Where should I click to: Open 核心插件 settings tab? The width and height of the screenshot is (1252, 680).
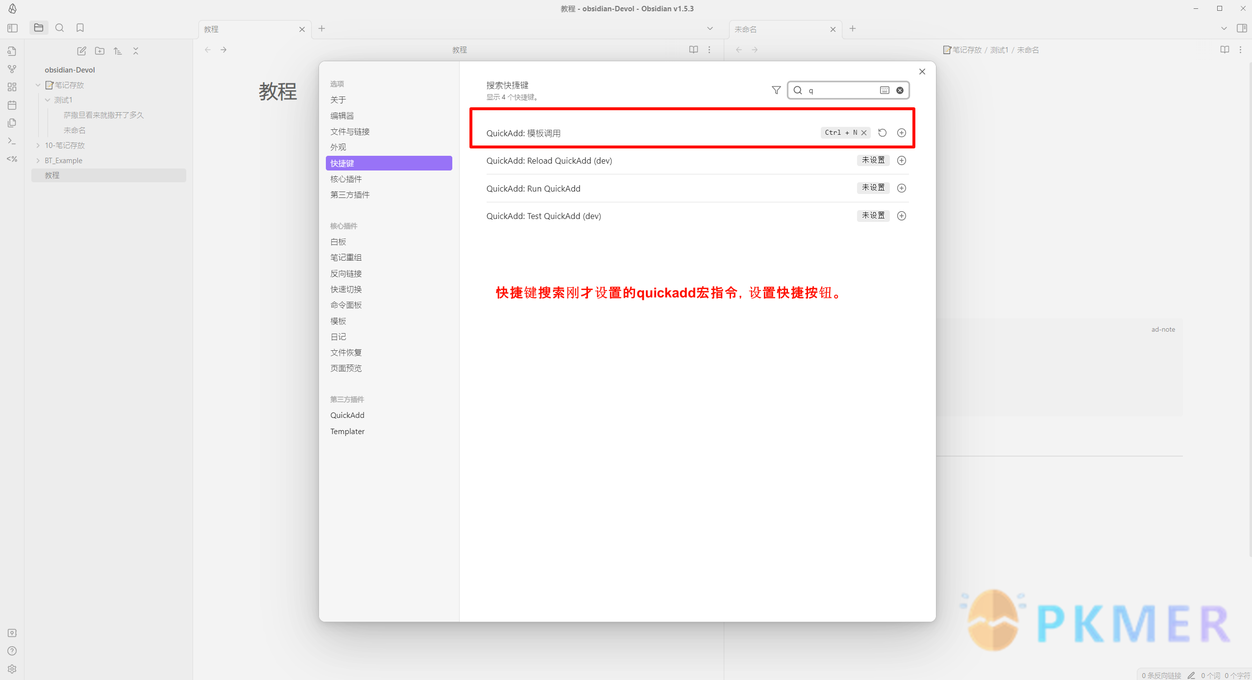pyautogui.click(x=346, y=179)
